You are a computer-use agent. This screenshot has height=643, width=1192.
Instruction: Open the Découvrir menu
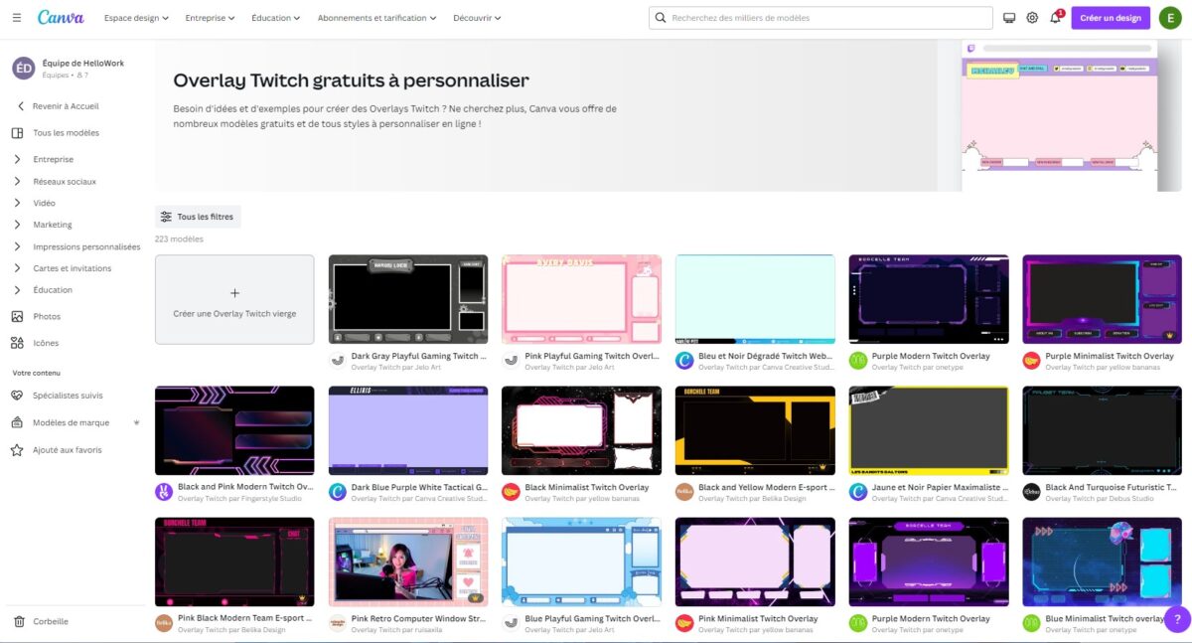coord(475,17)
